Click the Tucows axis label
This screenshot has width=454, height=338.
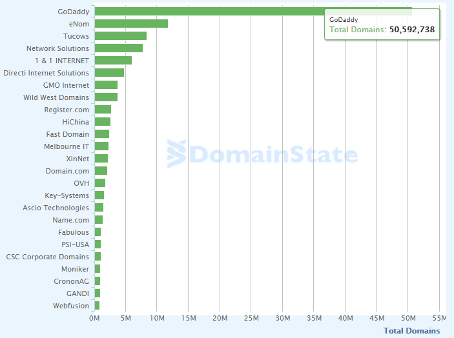(x=76, y=36)
